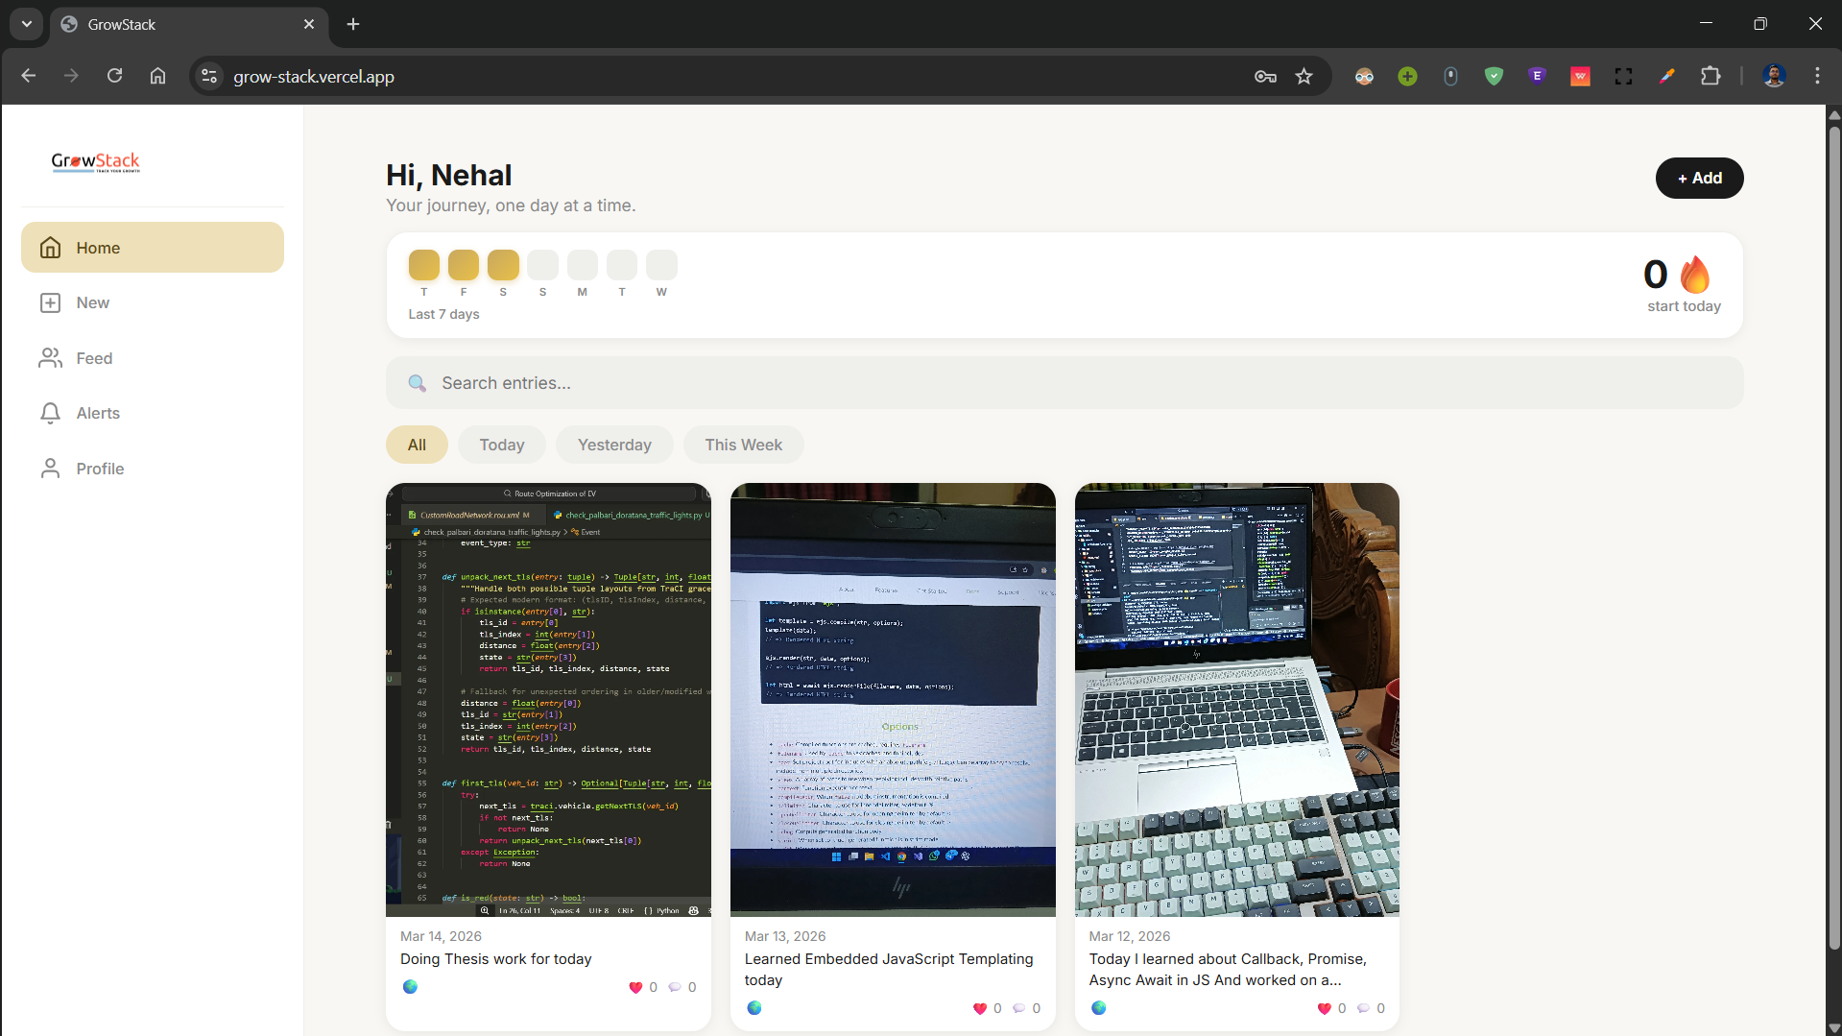Image resolution: width=1842 pixels, height=1036 pixels.
Task: Select the New entry icon in sidebar
Action: pos(50,302)
